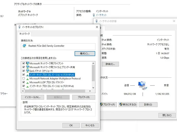Click the horizontal scroll right arrow
This screenshot has height=132, width=177.
pos(90,91)
